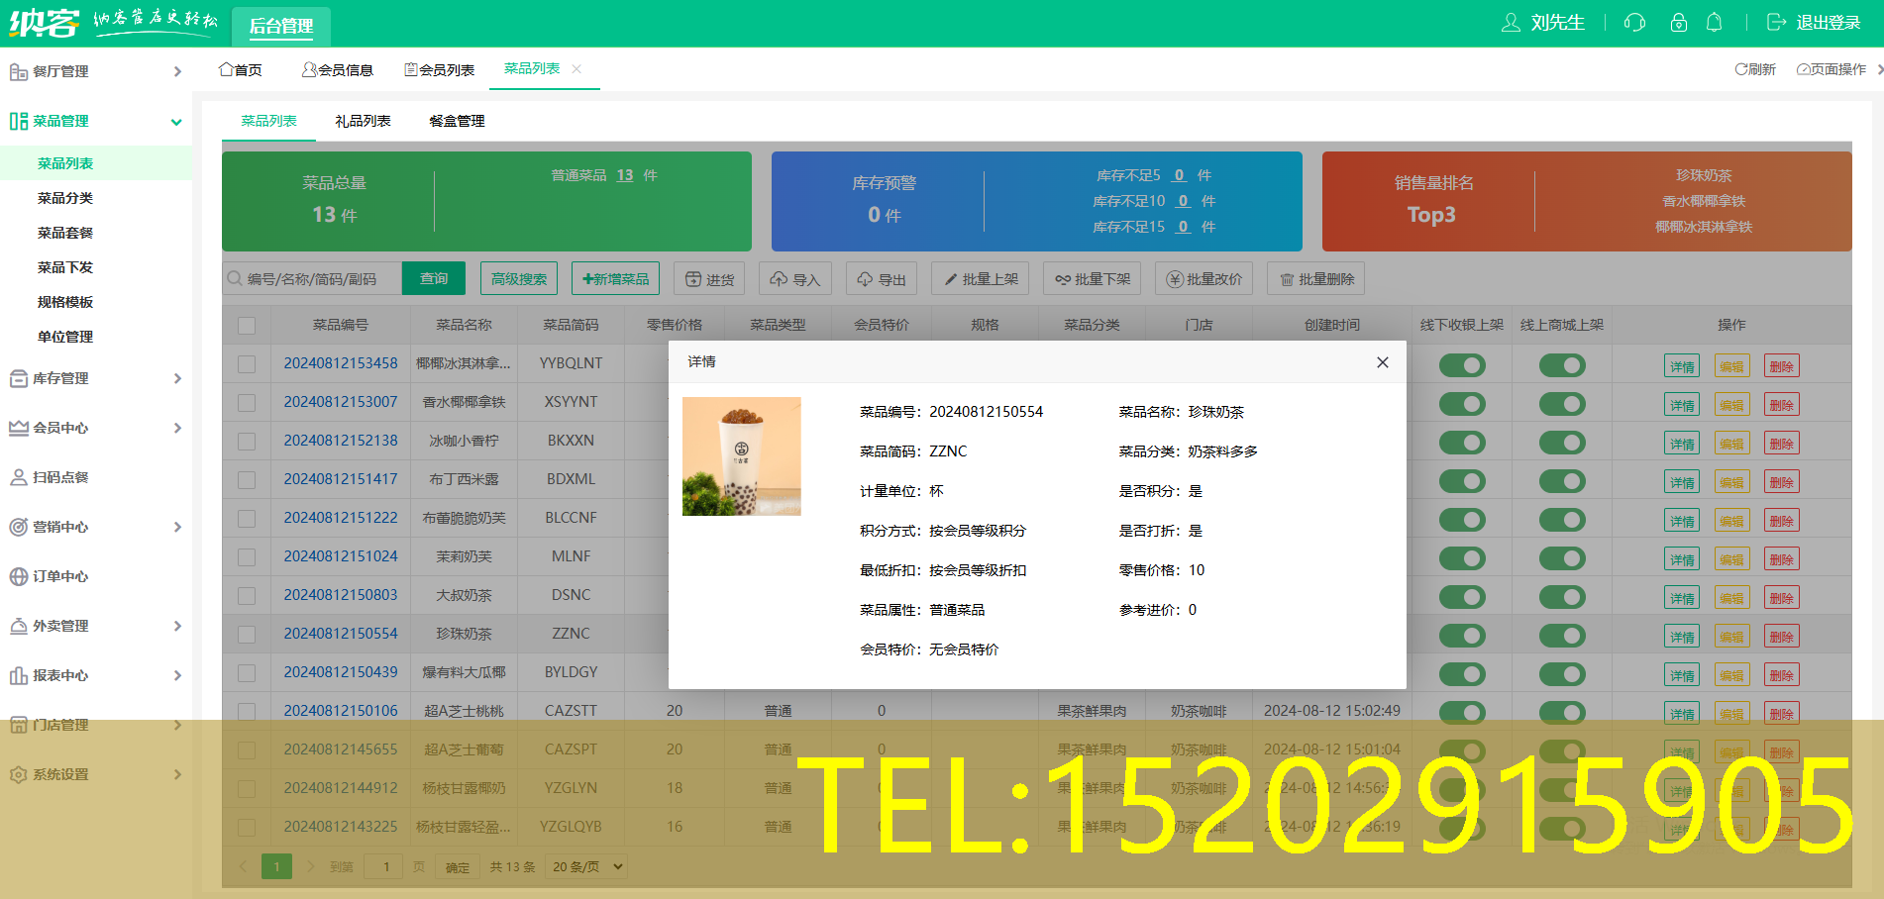Click the 新增菜品 button
Image resolution: width=1884 pixels, height=899 pixels.
[x=615, y=278]
